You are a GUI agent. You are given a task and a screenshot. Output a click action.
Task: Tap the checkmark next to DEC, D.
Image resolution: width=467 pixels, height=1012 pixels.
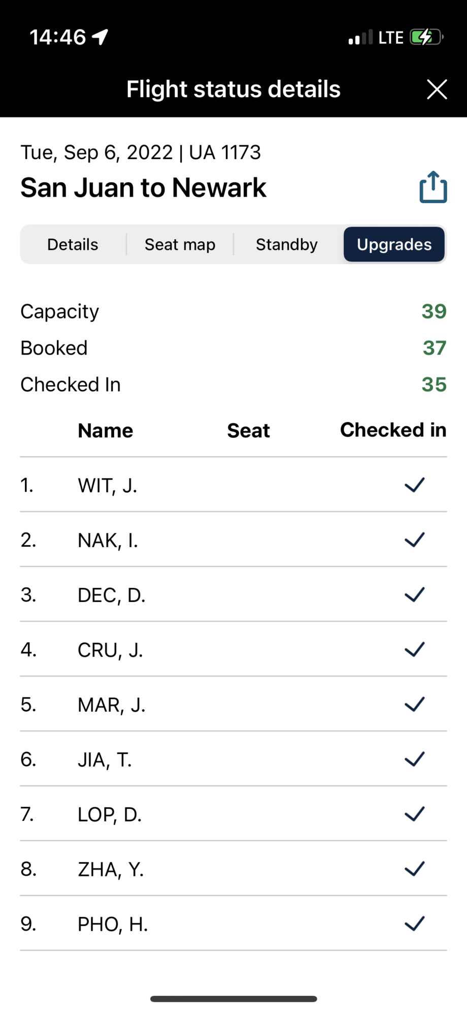tap(414, 594)
